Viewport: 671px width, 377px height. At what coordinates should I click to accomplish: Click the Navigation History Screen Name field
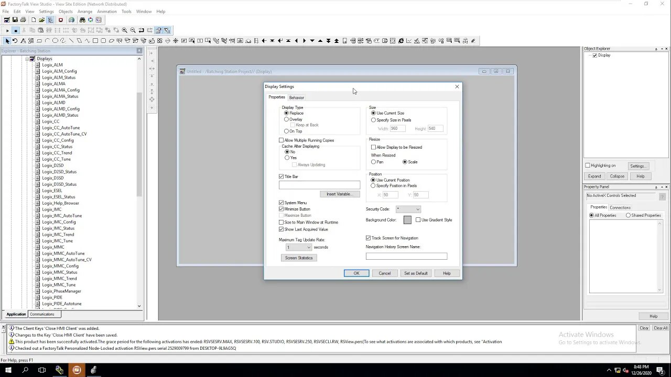[407, 256]
